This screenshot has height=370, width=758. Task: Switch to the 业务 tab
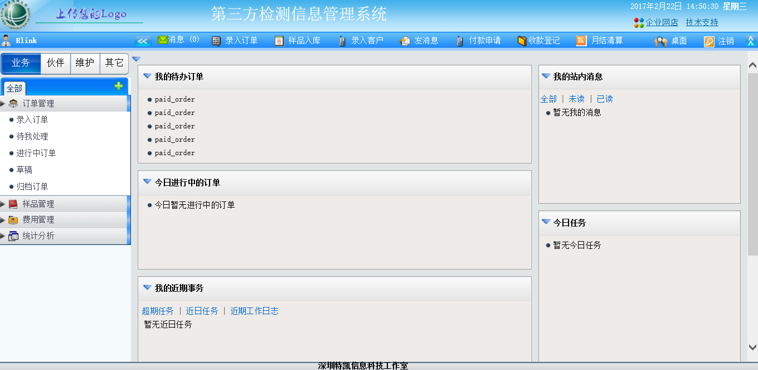pos(21,63)
